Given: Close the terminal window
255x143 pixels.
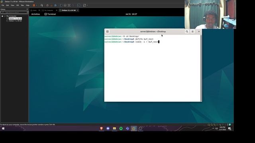Looking at the screenshot, I should coord(199,31).
